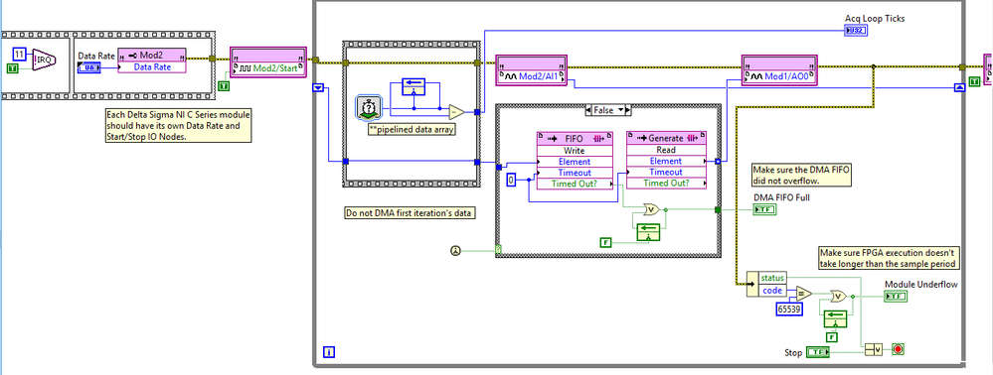993x375 pixels.
Task: Select the feedback node below Module Underflow OR
Action: coord(836,318)
